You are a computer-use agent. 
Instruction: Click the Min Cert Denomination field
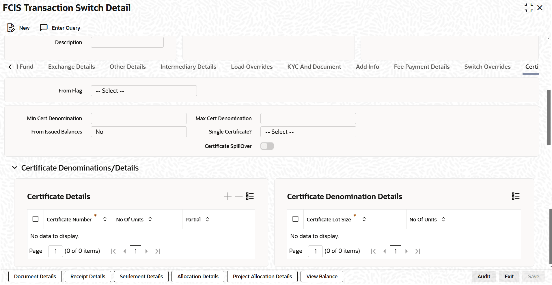click(139, 119)
